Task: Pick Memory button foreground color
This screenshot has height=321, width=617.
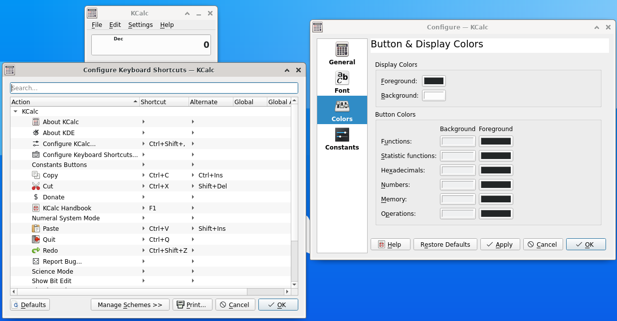Action: [x=496, y=199]
